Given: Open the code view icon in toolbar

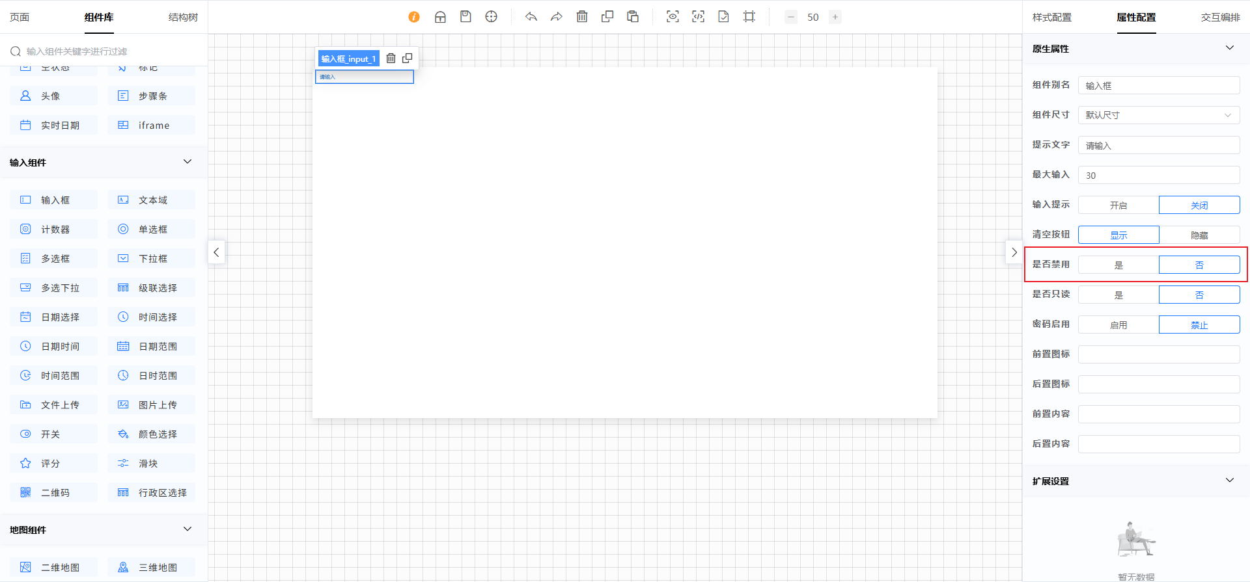Looking at the screenshot, I should (x=698, y=17).
